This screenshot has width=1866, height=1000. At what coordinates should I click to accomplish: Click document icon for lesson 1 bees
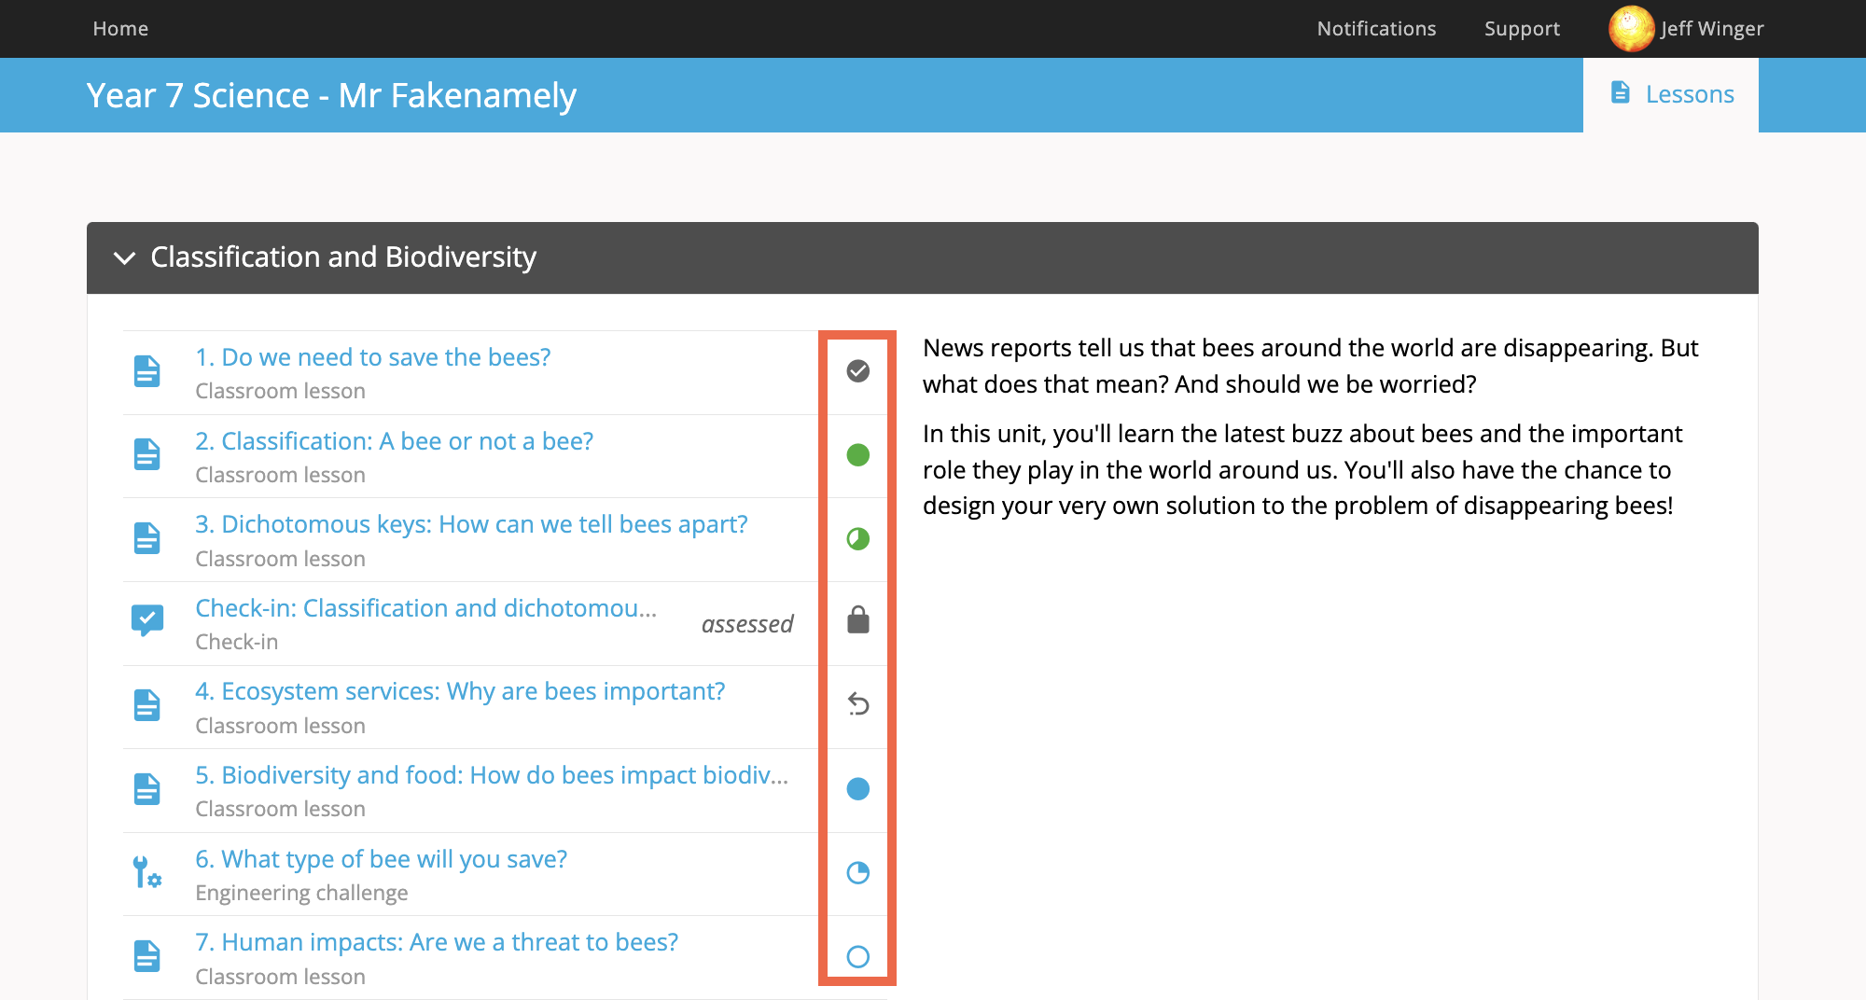pyautogui.click(x=146, y=371)
